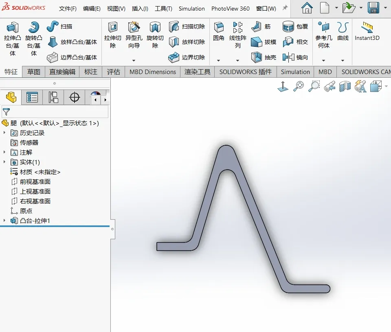Select the Swept Cut (扫描切除) tool
391x332 pixels.
click(x=187, y=26)
